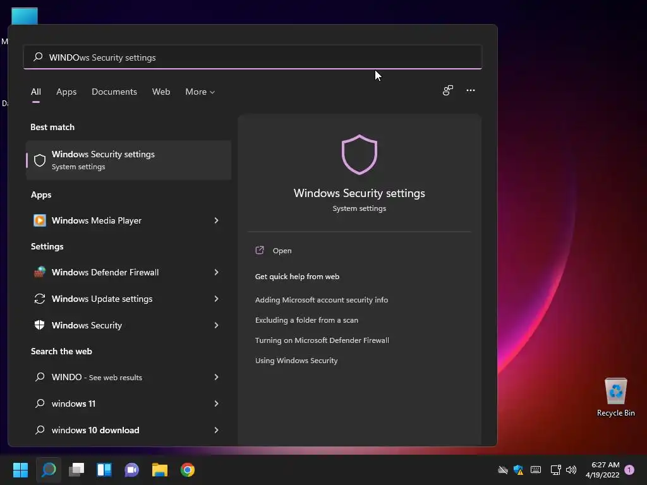Viewport: 647px width, 485px height.
Task: Click the Open external-link icon
Action: pos(260,250)
